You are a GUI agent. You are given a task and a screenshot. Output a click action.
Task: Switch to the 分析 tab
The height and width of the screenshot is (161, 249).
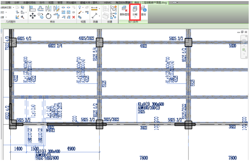[17, 2]
